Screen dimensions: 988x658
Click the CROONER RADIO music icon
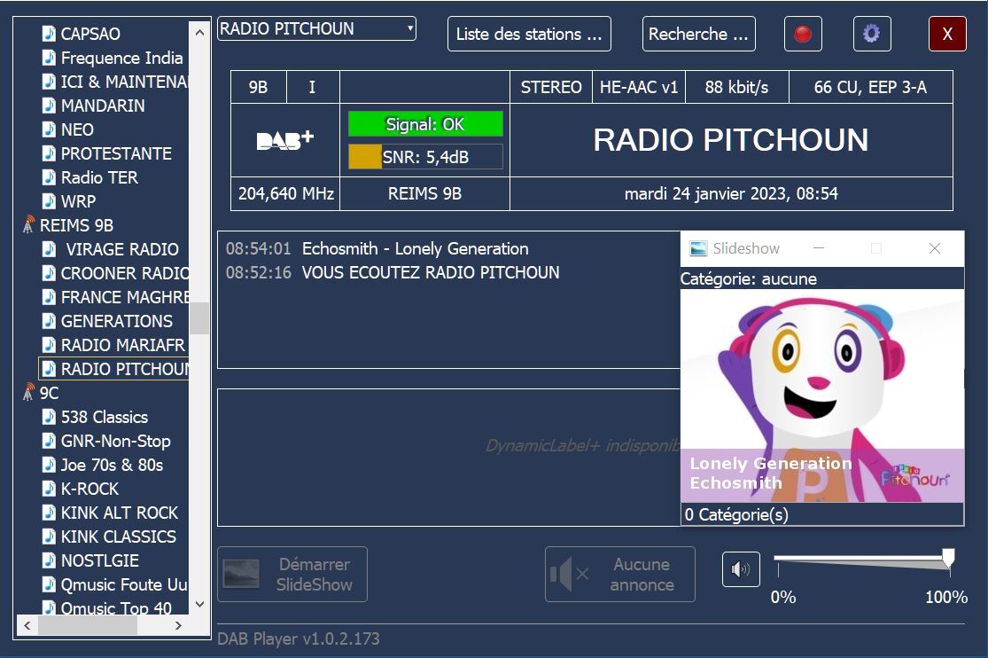pos(49,273)
